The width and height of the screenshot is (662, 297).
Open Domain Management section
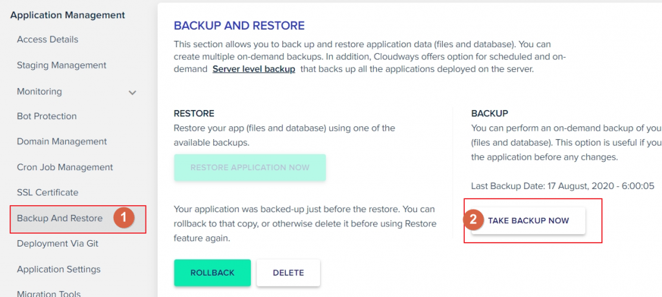(61, 142)
